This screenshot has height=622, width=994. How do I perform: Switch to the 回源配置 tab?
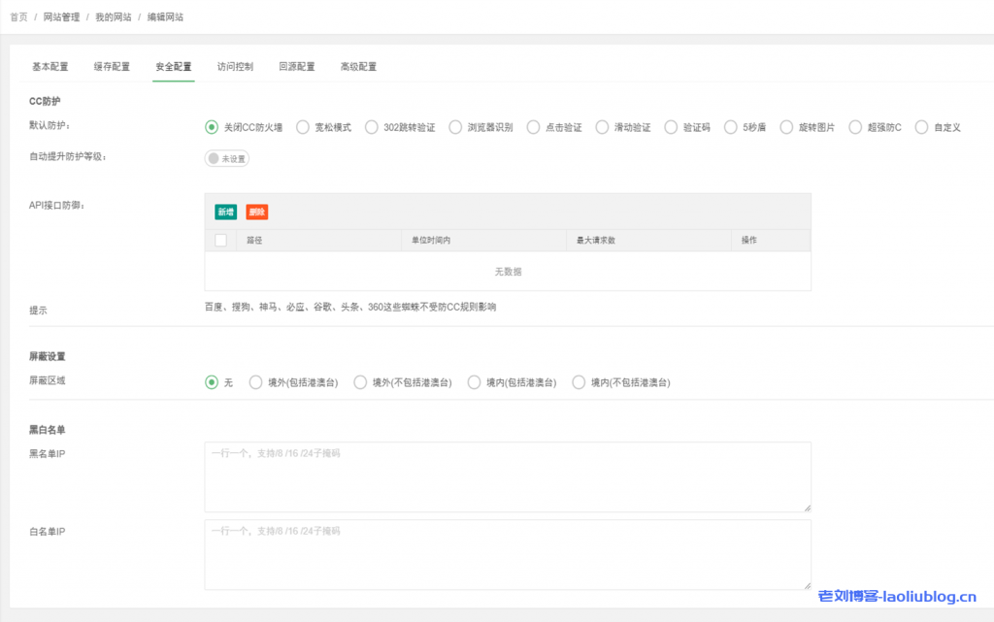[x=296, y=67]
